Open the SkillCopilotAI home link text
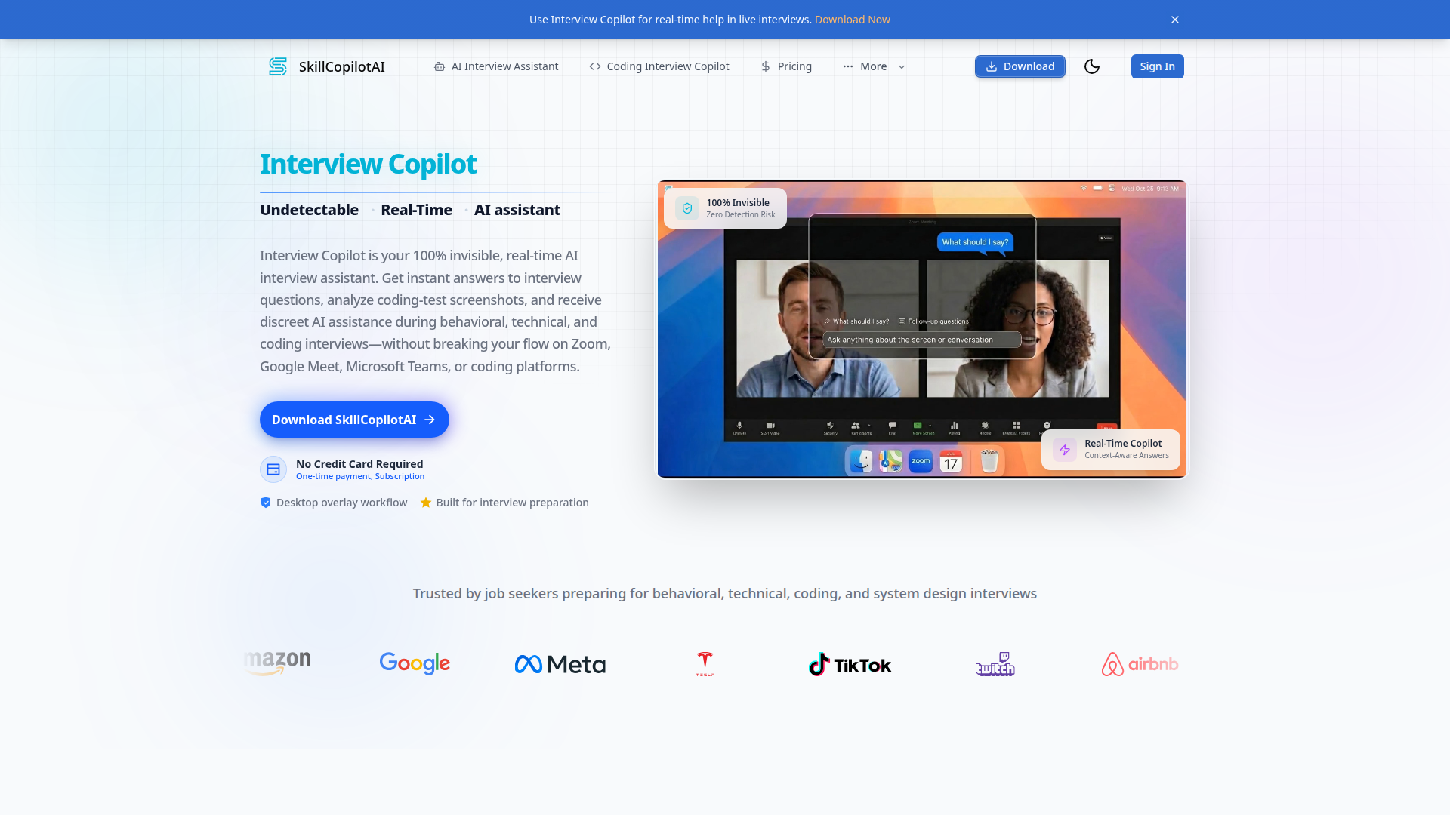 click(x=341, y=66)
